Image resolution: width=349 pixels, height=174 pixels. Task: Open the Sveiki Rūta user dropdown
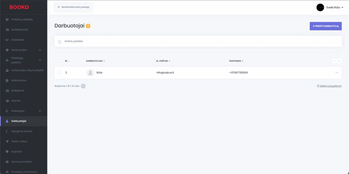[x=330, y=7]
